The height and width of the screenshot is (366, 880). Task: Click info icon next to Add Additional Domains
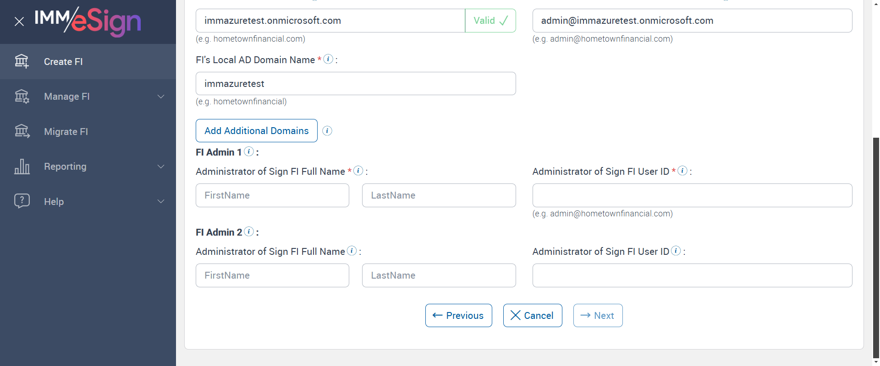coord(327,131)
